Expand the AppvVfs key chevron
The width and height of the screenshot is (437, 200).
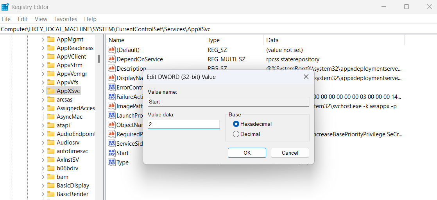pyautogui.click(x=43, y=82)
